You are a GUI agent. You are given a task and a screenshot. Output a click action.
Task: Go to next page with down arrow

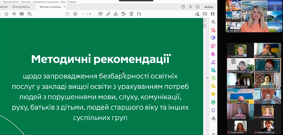[x=75, y=14]
